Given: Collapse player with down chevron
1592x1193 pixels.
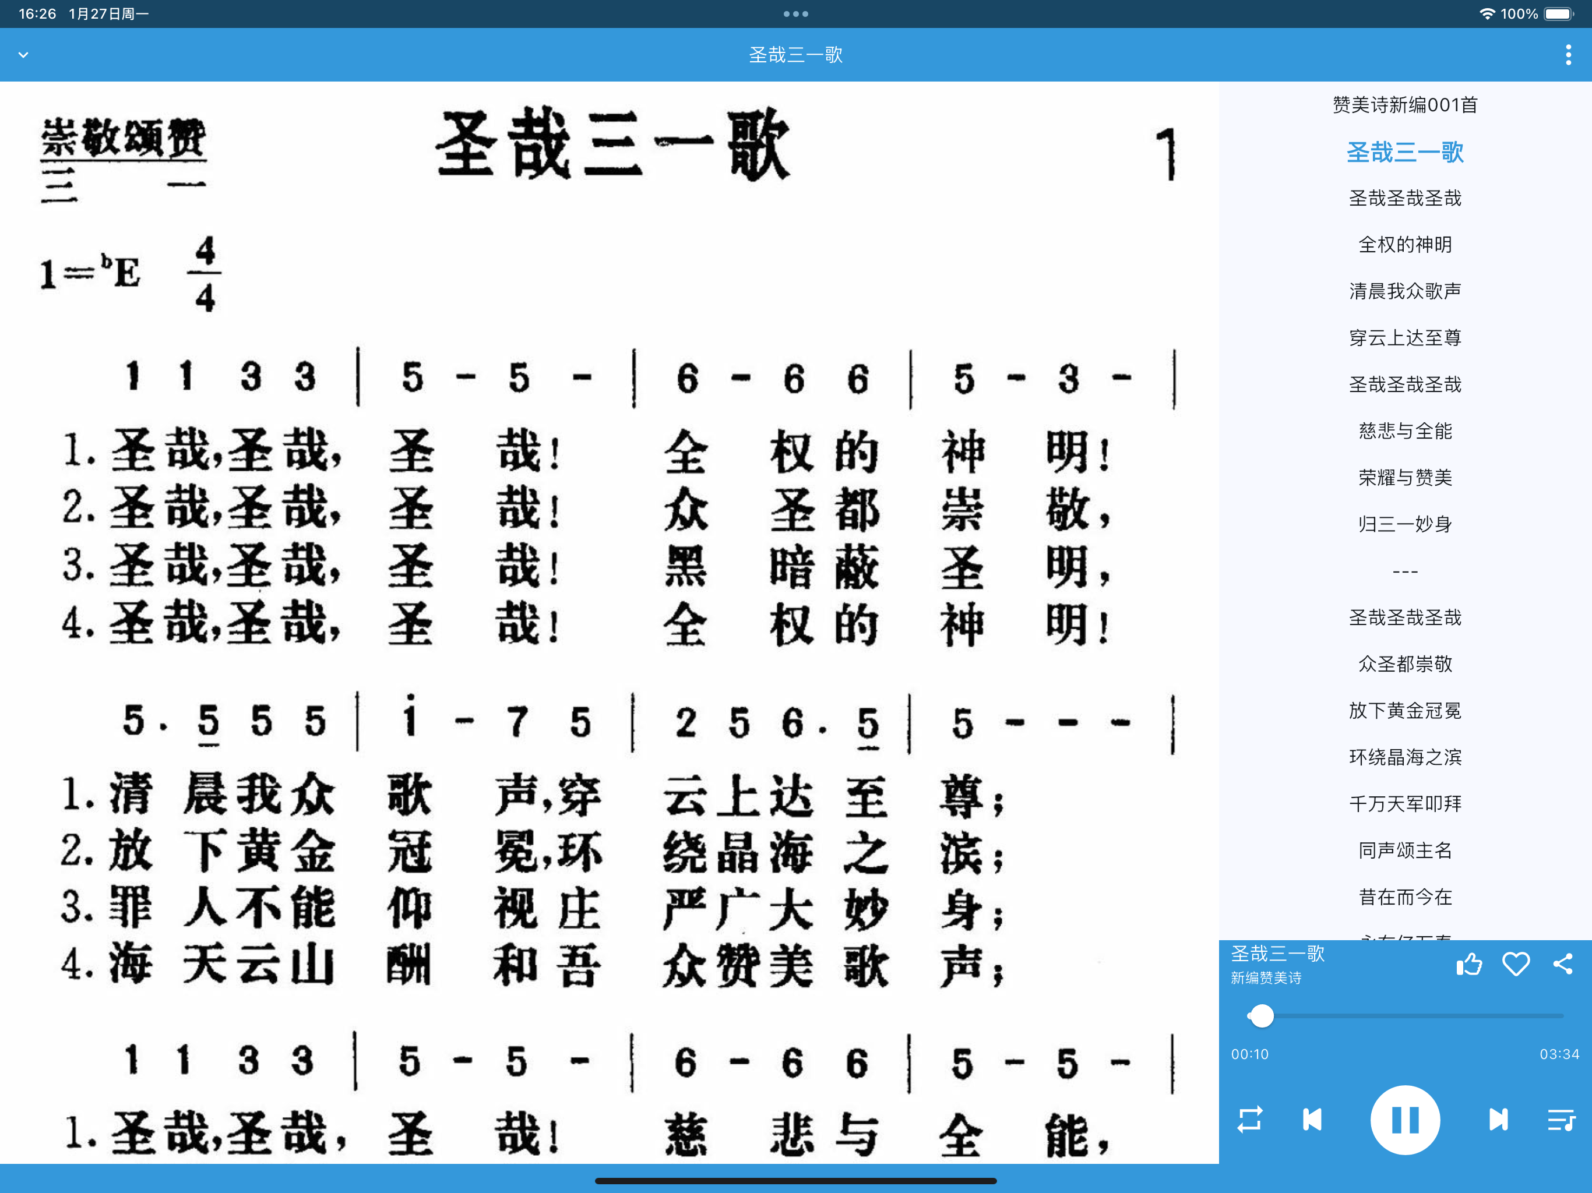Looking at the screenshot, I should (23, 55).
